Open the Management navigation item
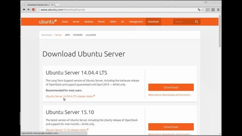Image resolution: width=242 pixels, height=136 pixels. (136, 22)
